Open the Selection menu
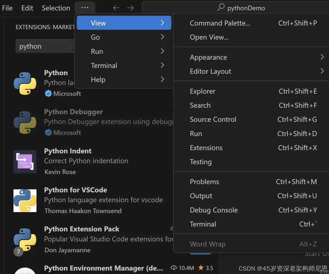329x274 pixels. (56, 8)
